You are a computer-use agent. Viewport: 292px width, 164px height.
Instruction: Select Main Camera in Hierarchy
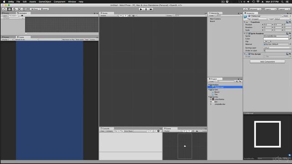click(x=215, y=19)
